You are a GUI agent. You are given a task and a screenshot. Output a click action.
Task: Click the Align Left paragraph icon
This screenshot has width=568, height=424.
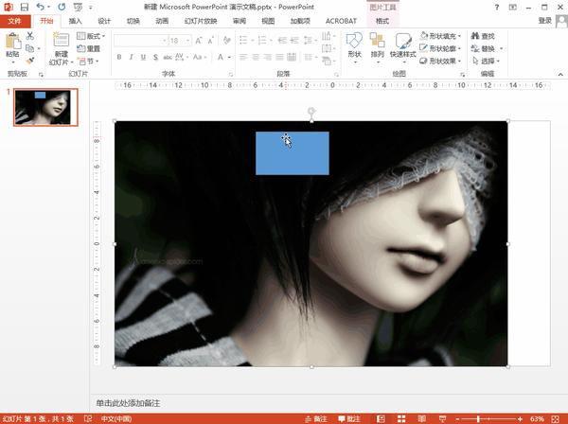(x=244, y=57)
